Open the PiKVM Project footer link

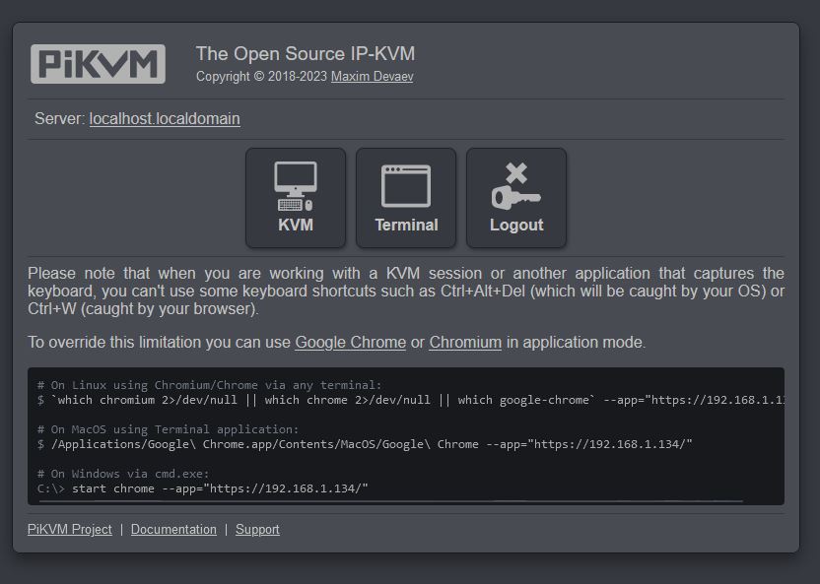(70, 529)
